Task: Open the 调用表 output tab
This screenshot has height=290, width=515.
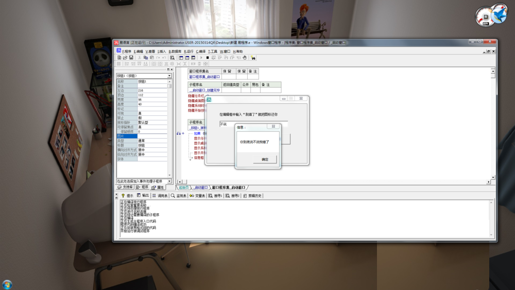Action: coord(160,196)
